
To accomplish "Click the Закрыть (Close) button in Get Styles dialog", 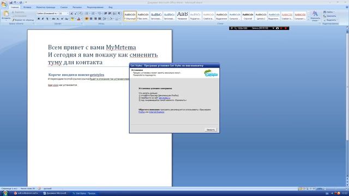I will (210, 130).
